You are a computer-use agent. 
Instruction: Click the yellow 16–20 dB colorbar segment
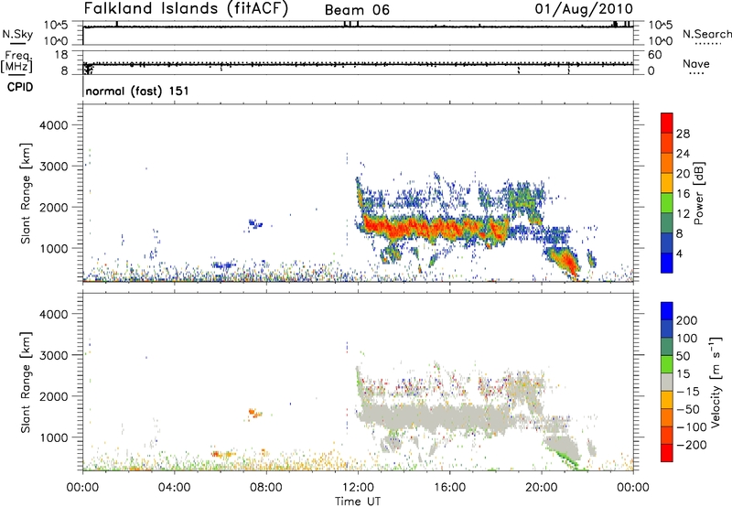click(x=667, y=182)
